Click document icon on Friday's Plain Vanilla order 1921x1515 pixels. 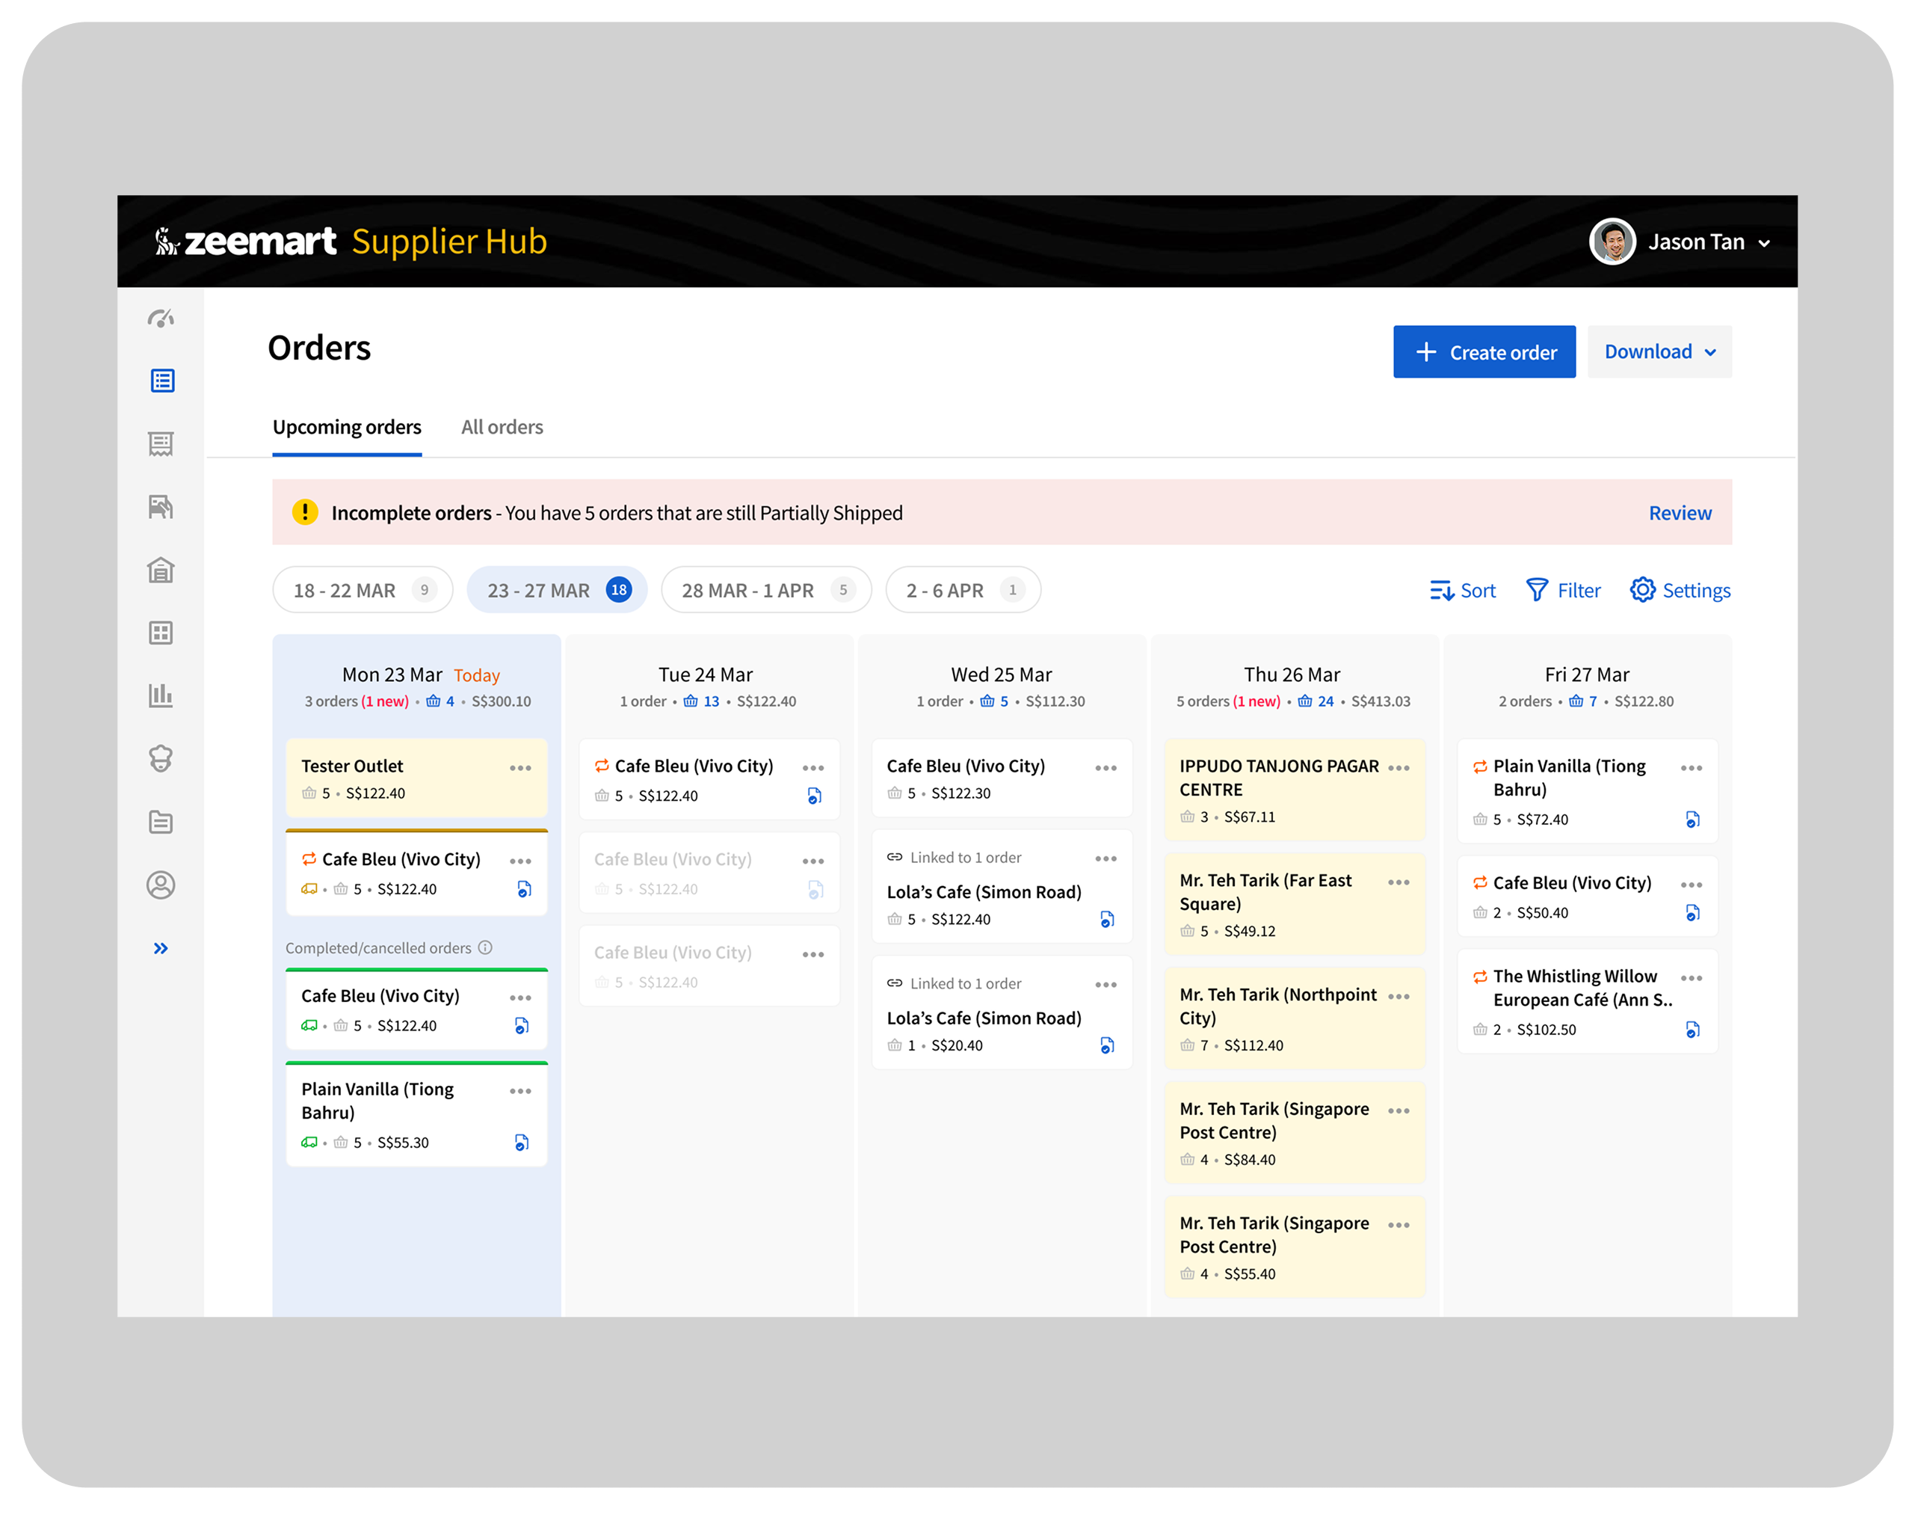pyautogui.click(x=1692, y=820)
